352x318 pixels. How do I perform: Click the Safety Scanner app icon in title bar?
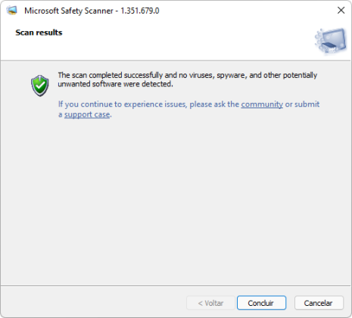click(11, 11)
